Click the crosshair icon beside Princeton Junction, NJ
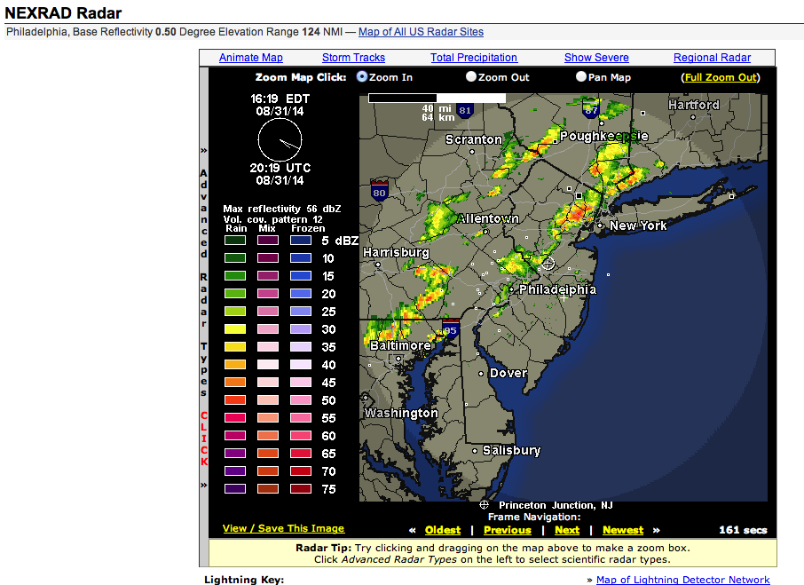The width and height of the screenshot is (804, 585). click(484, 505)
